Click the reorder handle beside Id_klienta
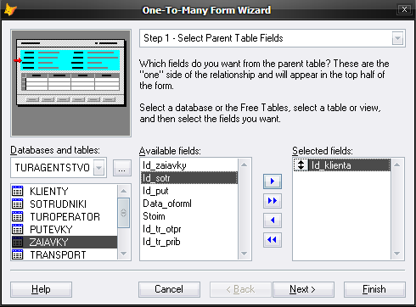416x307 pixels. point(301,165)
